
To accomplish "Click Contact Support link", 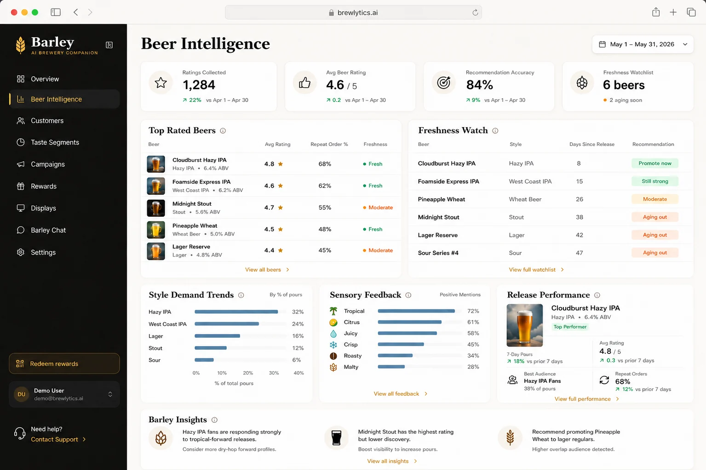I will tap(58, 440).
